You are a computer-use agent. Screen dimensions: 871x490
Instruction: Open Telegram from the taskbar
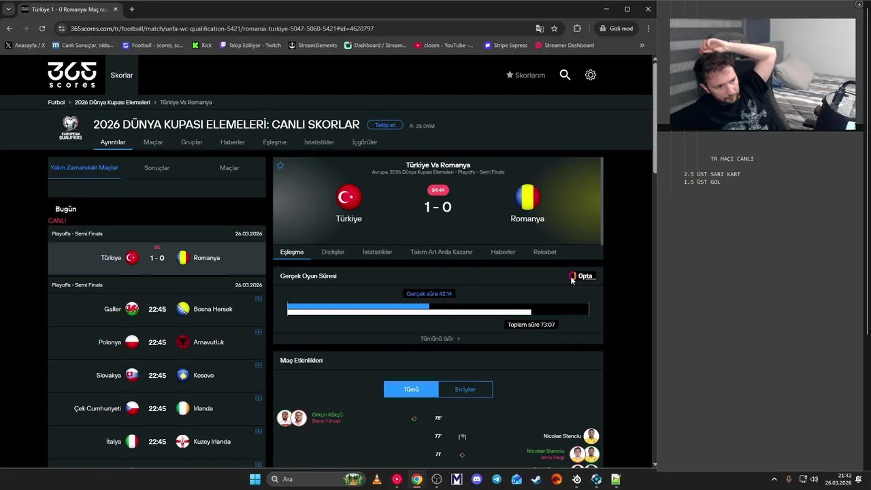pos(497,479)
